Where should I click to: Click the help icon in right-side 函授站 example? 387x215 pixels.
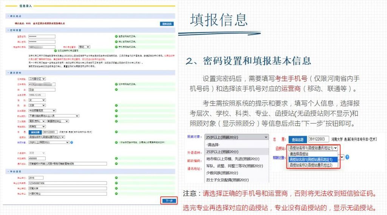click(x=347, y=157)
